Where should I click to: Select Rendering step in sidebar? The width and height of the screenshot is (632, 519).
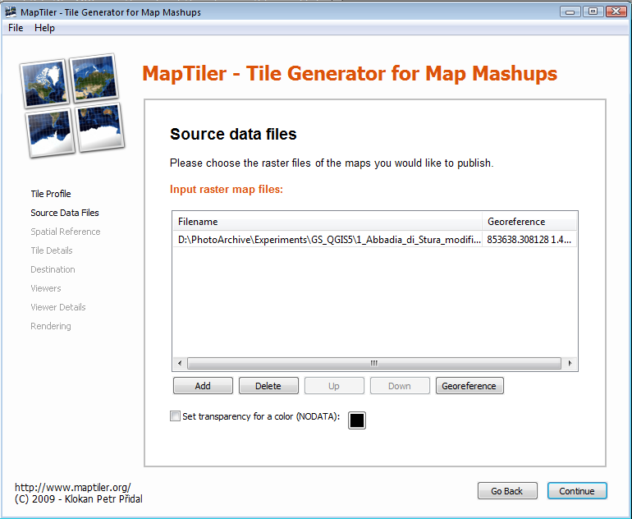coord(51,326)
